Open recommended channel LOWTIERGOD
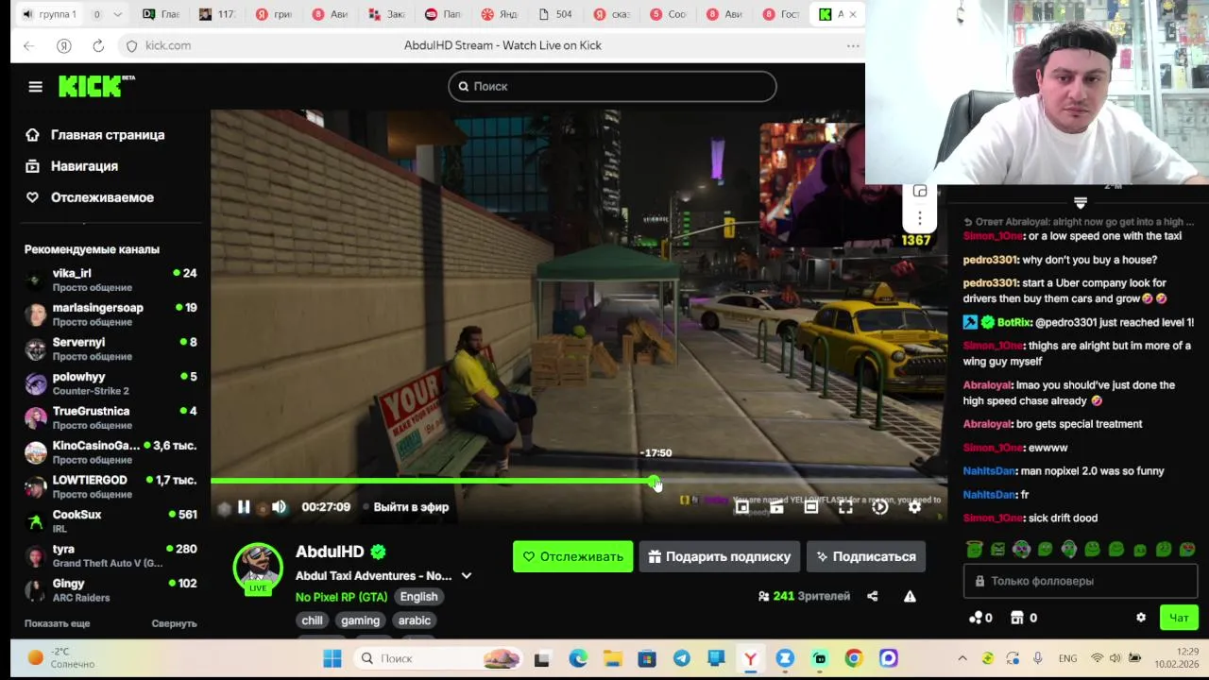The image size is (1209, 680). coord(111,486)
